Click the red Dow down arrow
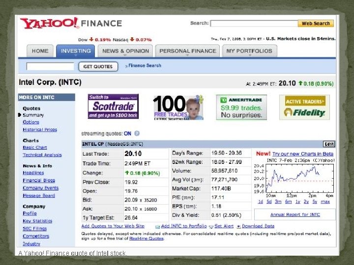Screen dimensions: 354x265 coord(91,39)
